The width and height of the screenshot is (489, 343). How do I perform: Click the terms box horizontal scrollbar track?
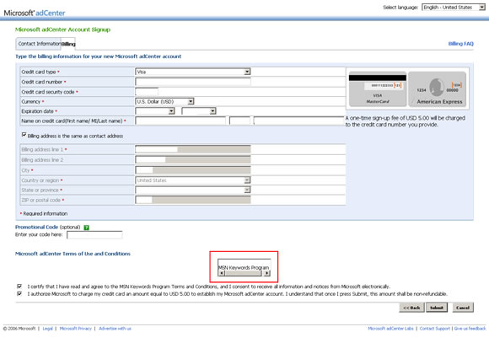(244, 273)
